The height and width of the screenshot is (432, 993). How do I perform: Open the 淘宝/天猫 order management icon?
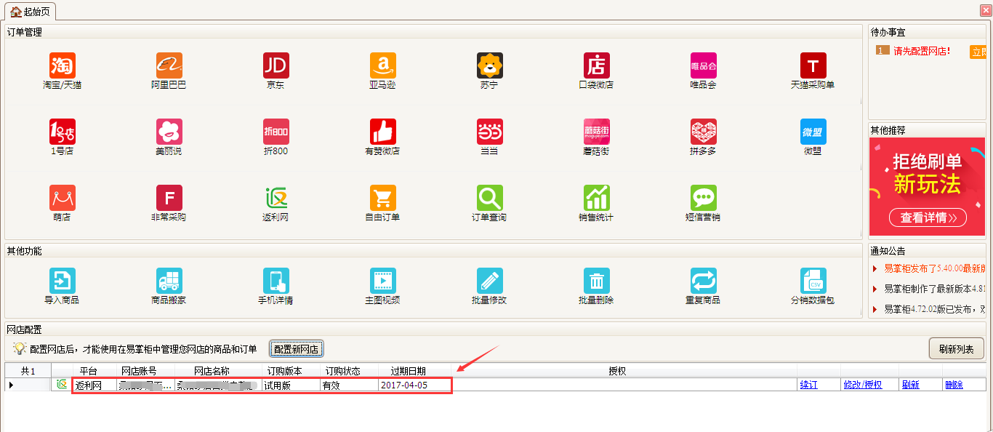[62, 65]
